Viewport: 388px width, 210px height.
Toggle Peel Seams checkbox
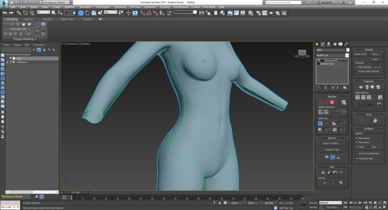pyautogui.click(x=356, y=142)
